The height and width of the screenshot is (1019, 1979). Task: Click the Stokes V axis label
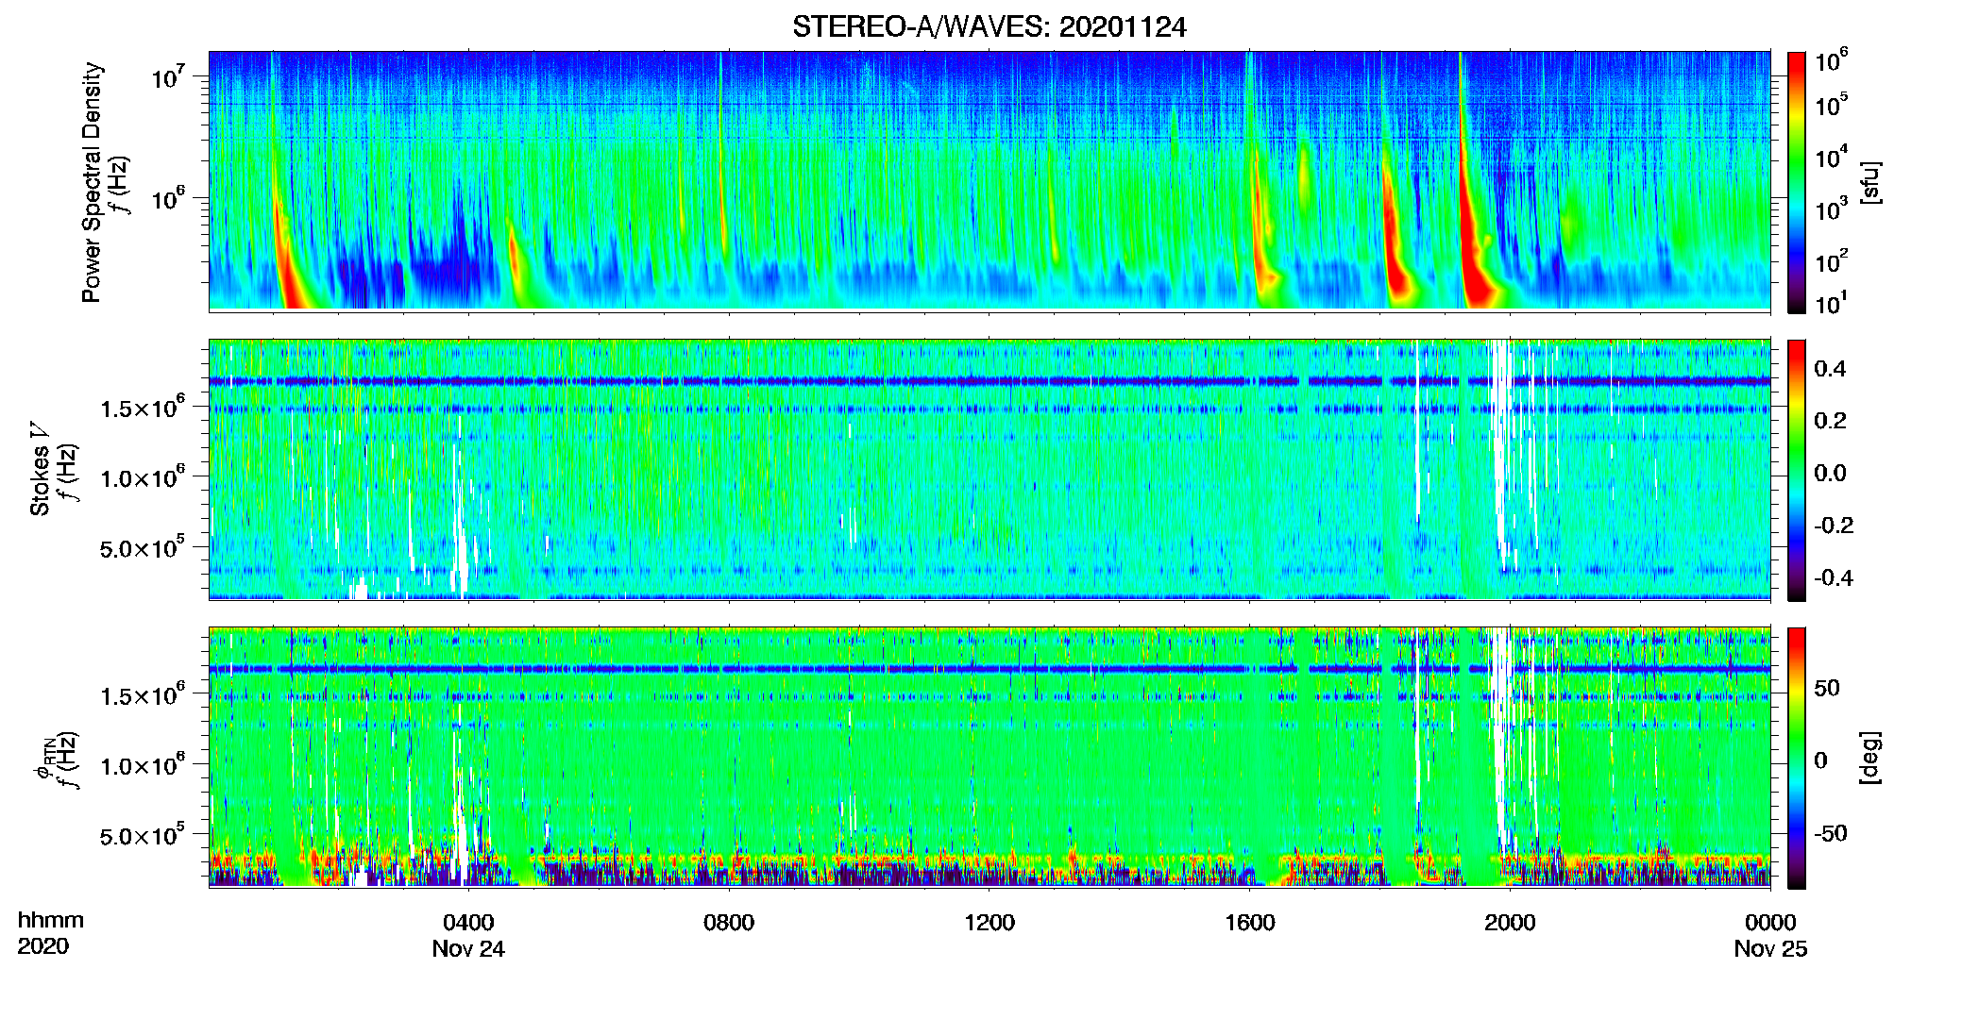coord(40,469)
